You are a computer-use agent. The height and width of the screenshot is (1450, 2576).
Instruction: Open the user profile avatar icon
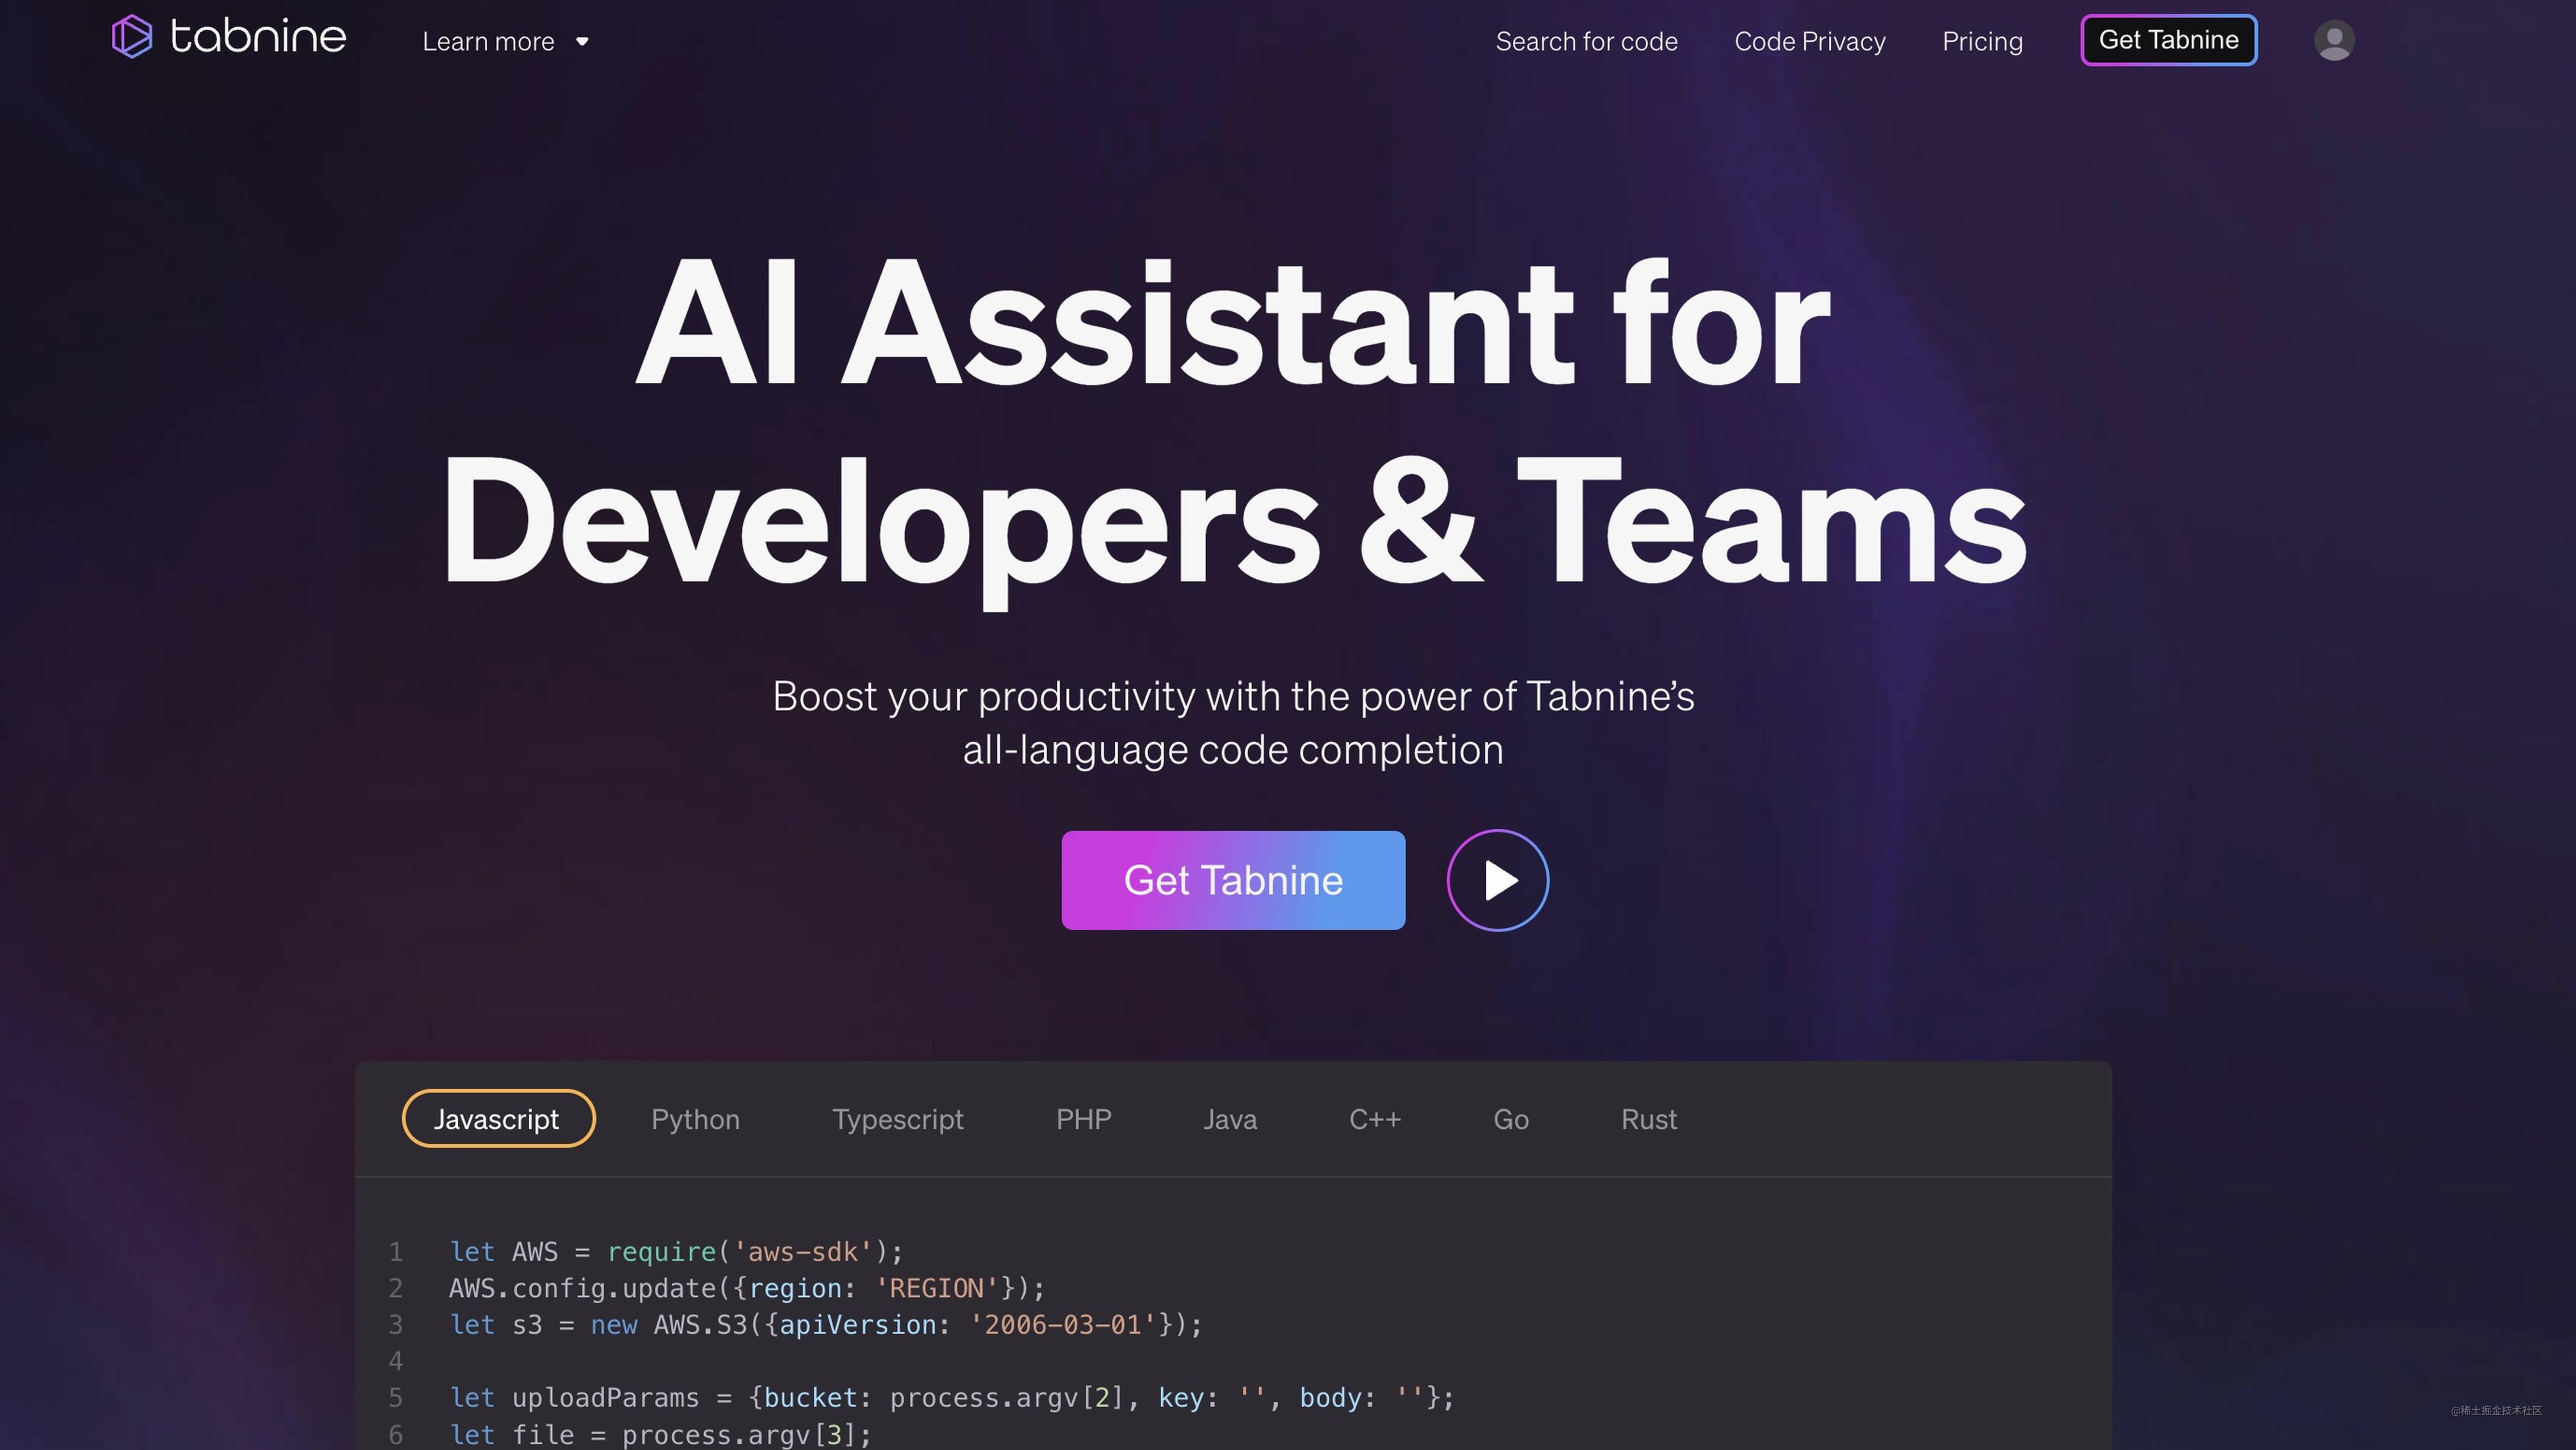pyautogui.click(x=2333, y=41)
